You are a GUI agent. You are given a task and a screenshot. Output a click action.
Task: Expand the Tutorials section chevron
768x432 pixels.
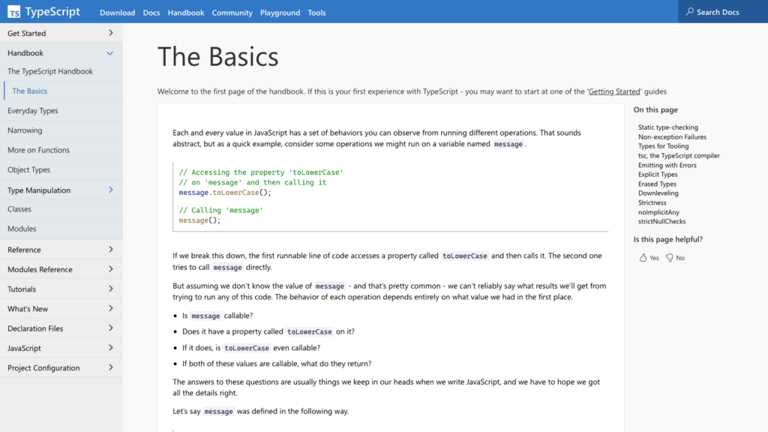(x=111, y=289)
